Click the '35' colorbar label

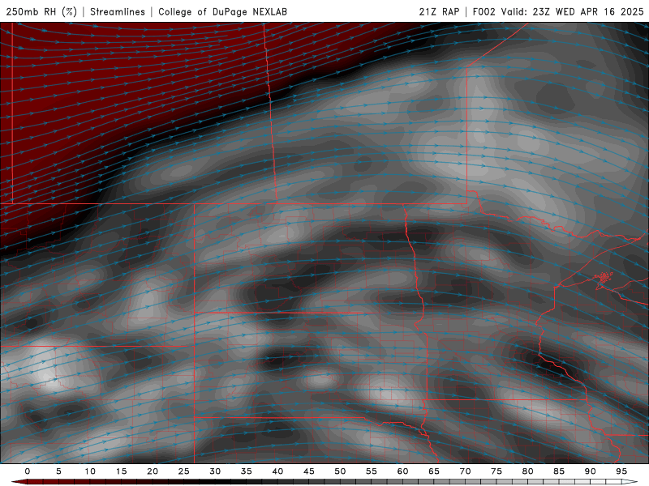pos(247,471)
